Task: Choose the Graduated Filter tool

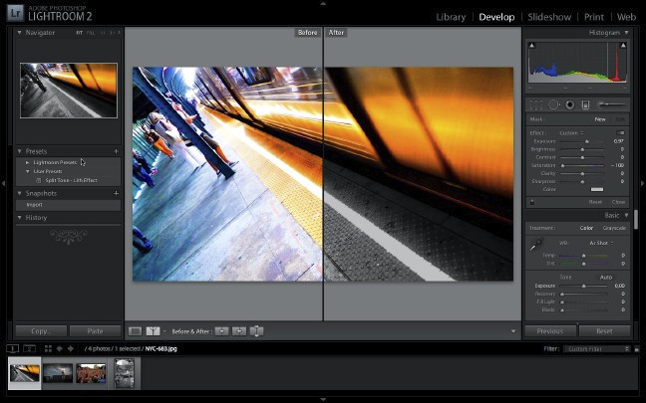Action: 585,103
